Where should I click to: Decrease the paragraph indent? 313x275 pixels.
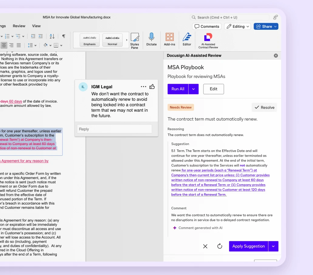[x=33, y=36]
